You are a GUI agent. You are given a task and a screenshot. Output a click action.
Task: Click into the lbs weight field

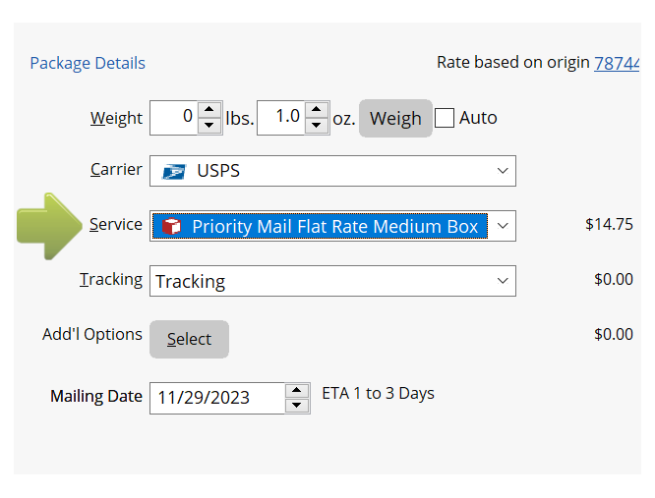pyautogui.click(x=174, y=117)
